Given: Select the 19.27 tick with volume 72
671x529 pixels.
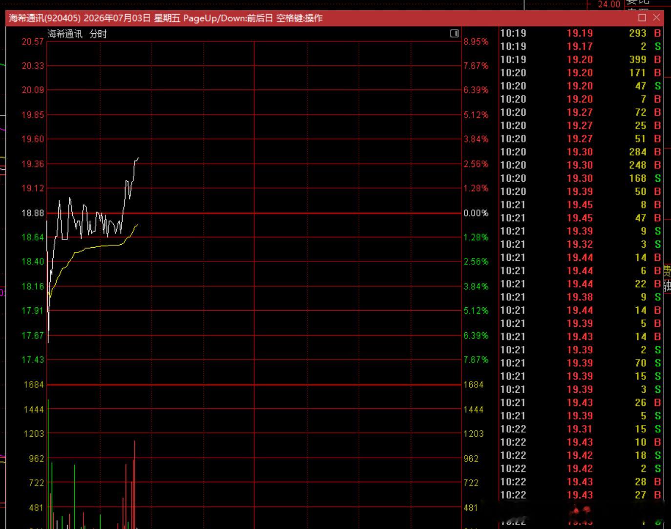Looking at the screenshot, I should (581, 112).
